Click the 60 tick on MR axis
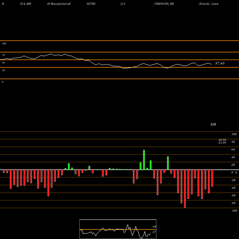Viewport: 239px width, 239px height. point(233,150)
